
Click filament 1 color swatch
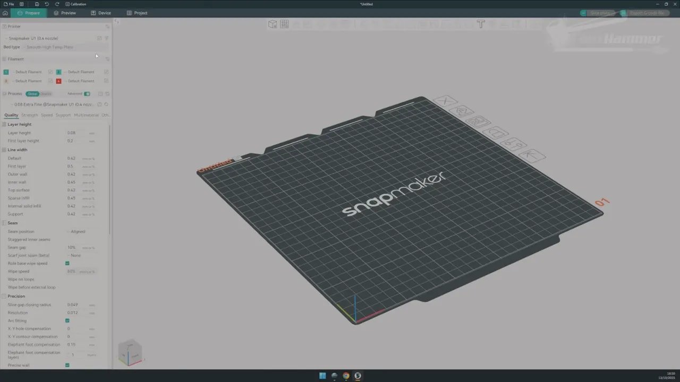6,72
